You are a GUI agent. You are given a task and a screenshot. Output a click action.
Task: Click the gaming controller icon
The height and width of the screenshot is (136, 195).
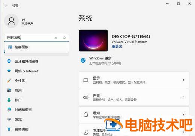9,119
